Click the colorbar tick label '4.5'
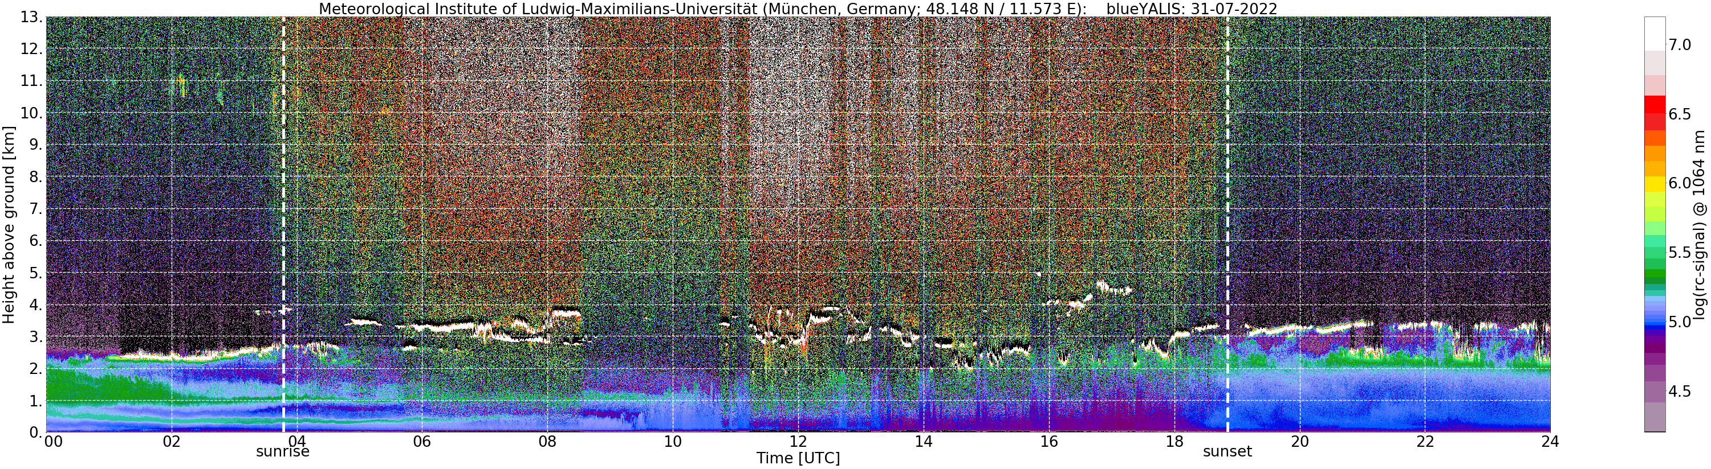This screenshot has height=469, width=1711. (1680, 392)
